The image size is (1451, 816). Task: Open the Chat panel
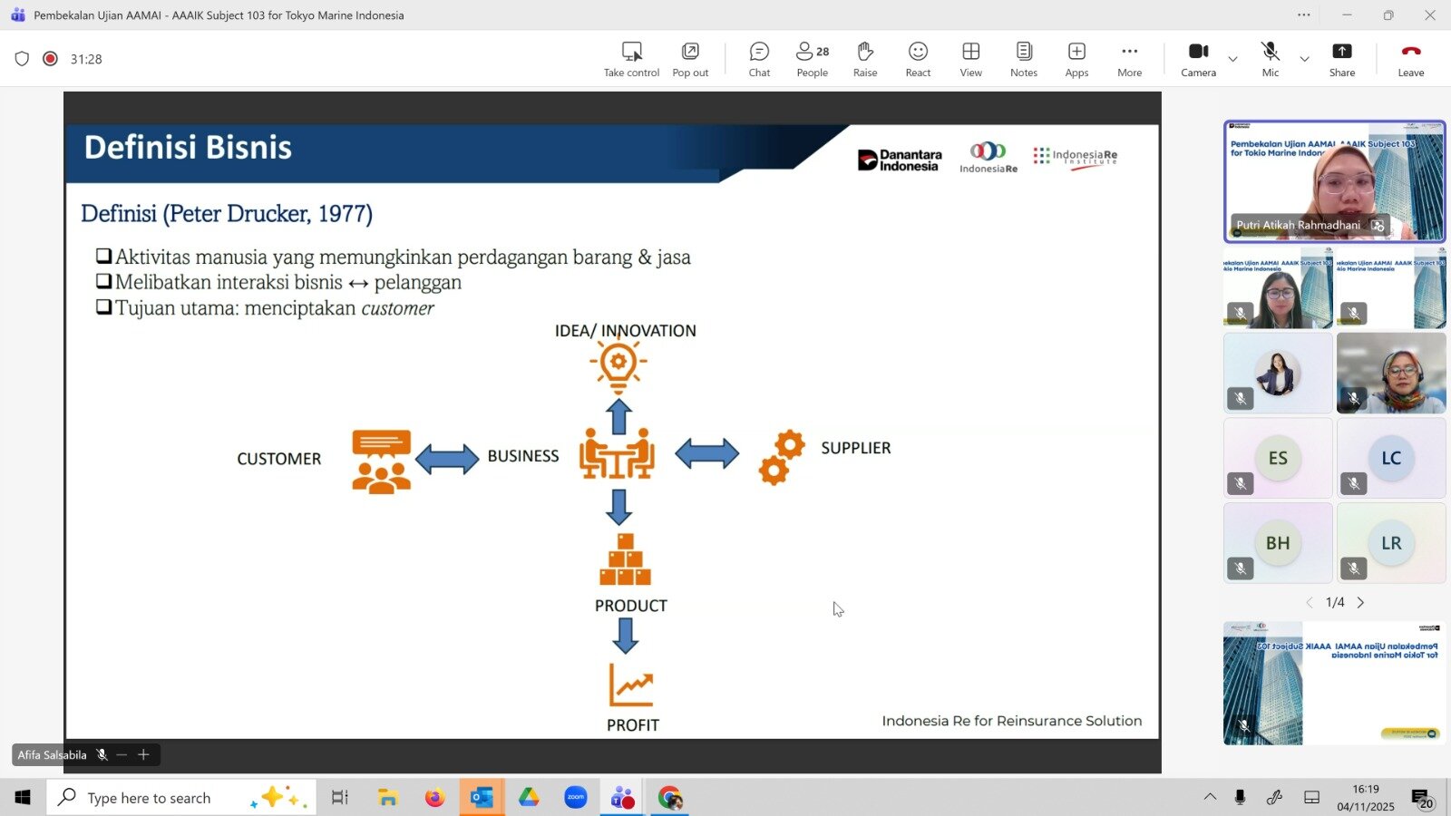(759, 59)
